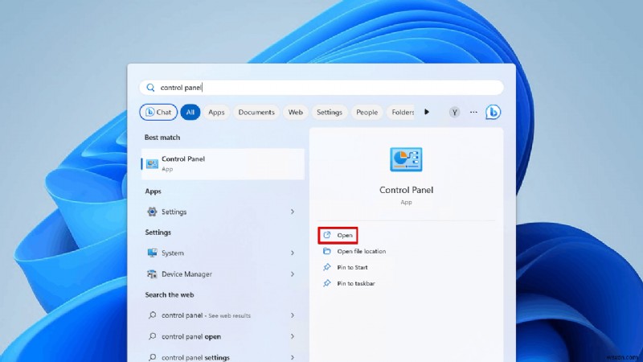
Task: Open the 'control panel - See web results' suggestion
Action: coord(223,315)
